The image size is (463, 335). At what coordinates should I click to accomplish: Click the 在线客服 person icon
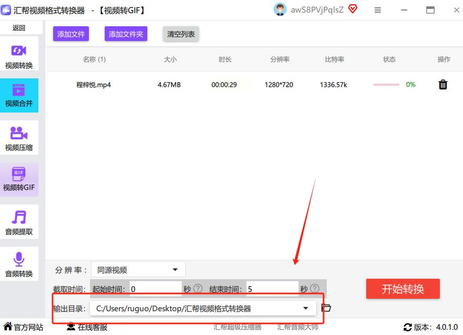[71, 327]
